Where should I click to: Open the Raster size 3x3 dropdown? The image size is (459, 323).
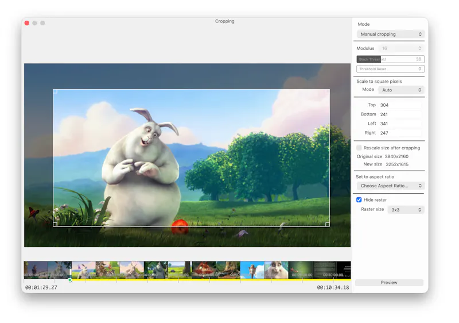coord(406,210)
